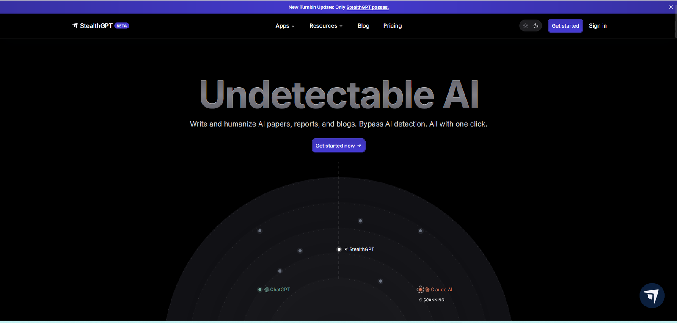Image resolution: width=677 pixels, height=323 pixels.
Task: Open the Pricing page
Action: pos(392,26)
